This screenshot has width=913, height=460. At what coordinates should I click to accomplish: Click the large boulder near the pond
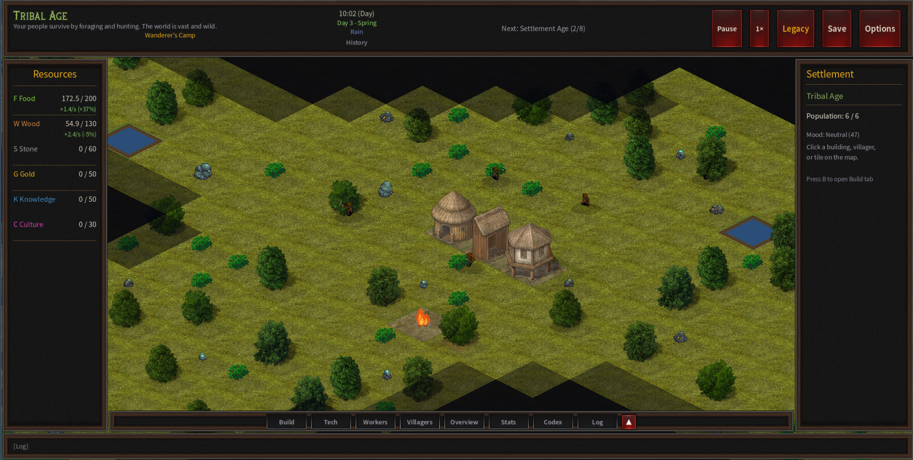click(203, 171)
